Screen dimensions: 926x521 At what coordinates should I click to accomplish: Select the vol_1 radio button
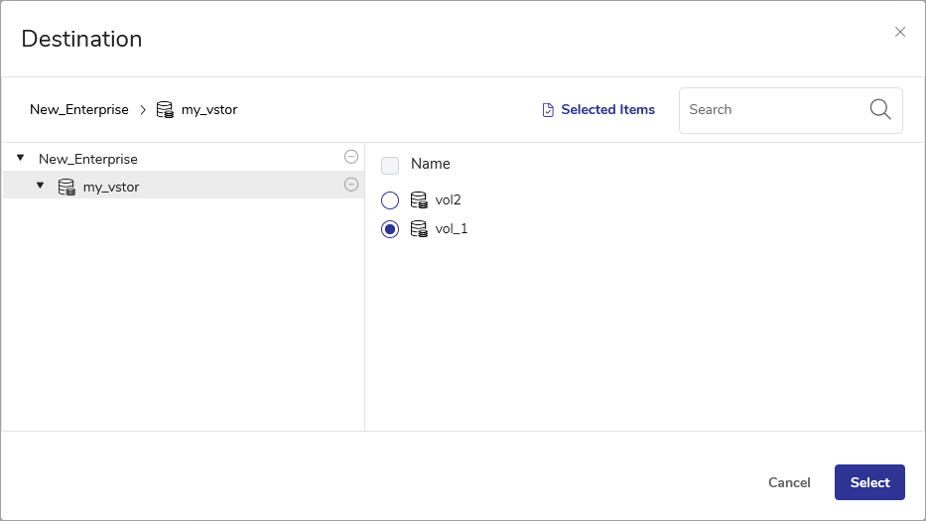(390, 229)
